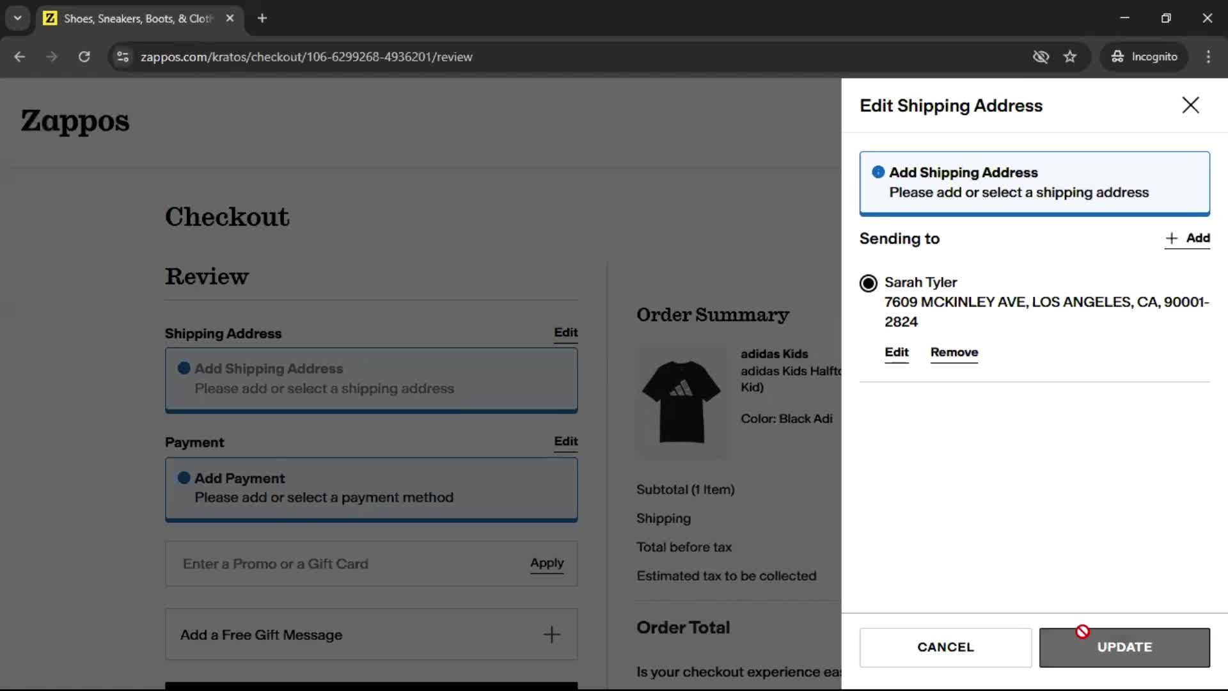Screen dimensions: 1228x691
Task: Reload the checkout page
Action: pos(84,57)
